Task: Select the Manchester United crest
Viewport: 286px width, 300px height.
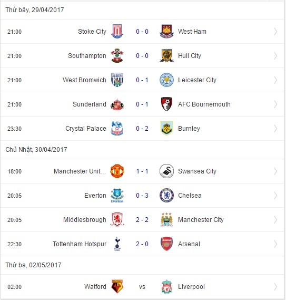Action: pyautogui.click(x=117, y=171)
